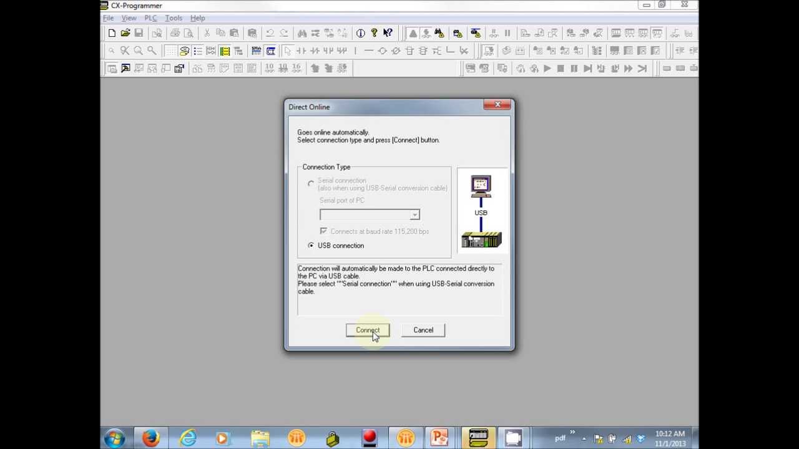Open the Help menu
Image resolution: width=799 pixels, height=449 pixels.
coord(197,18)
